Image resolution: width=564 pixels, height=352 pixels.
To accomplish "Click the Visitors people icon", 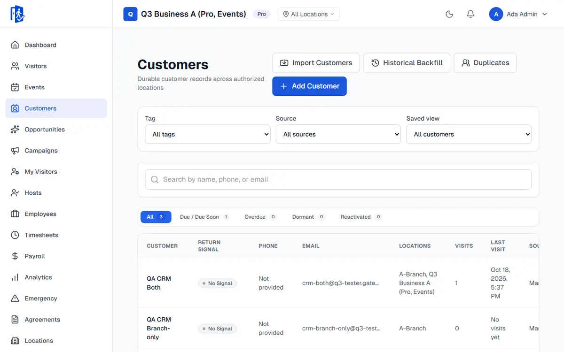I will click(x=15, y=66).
